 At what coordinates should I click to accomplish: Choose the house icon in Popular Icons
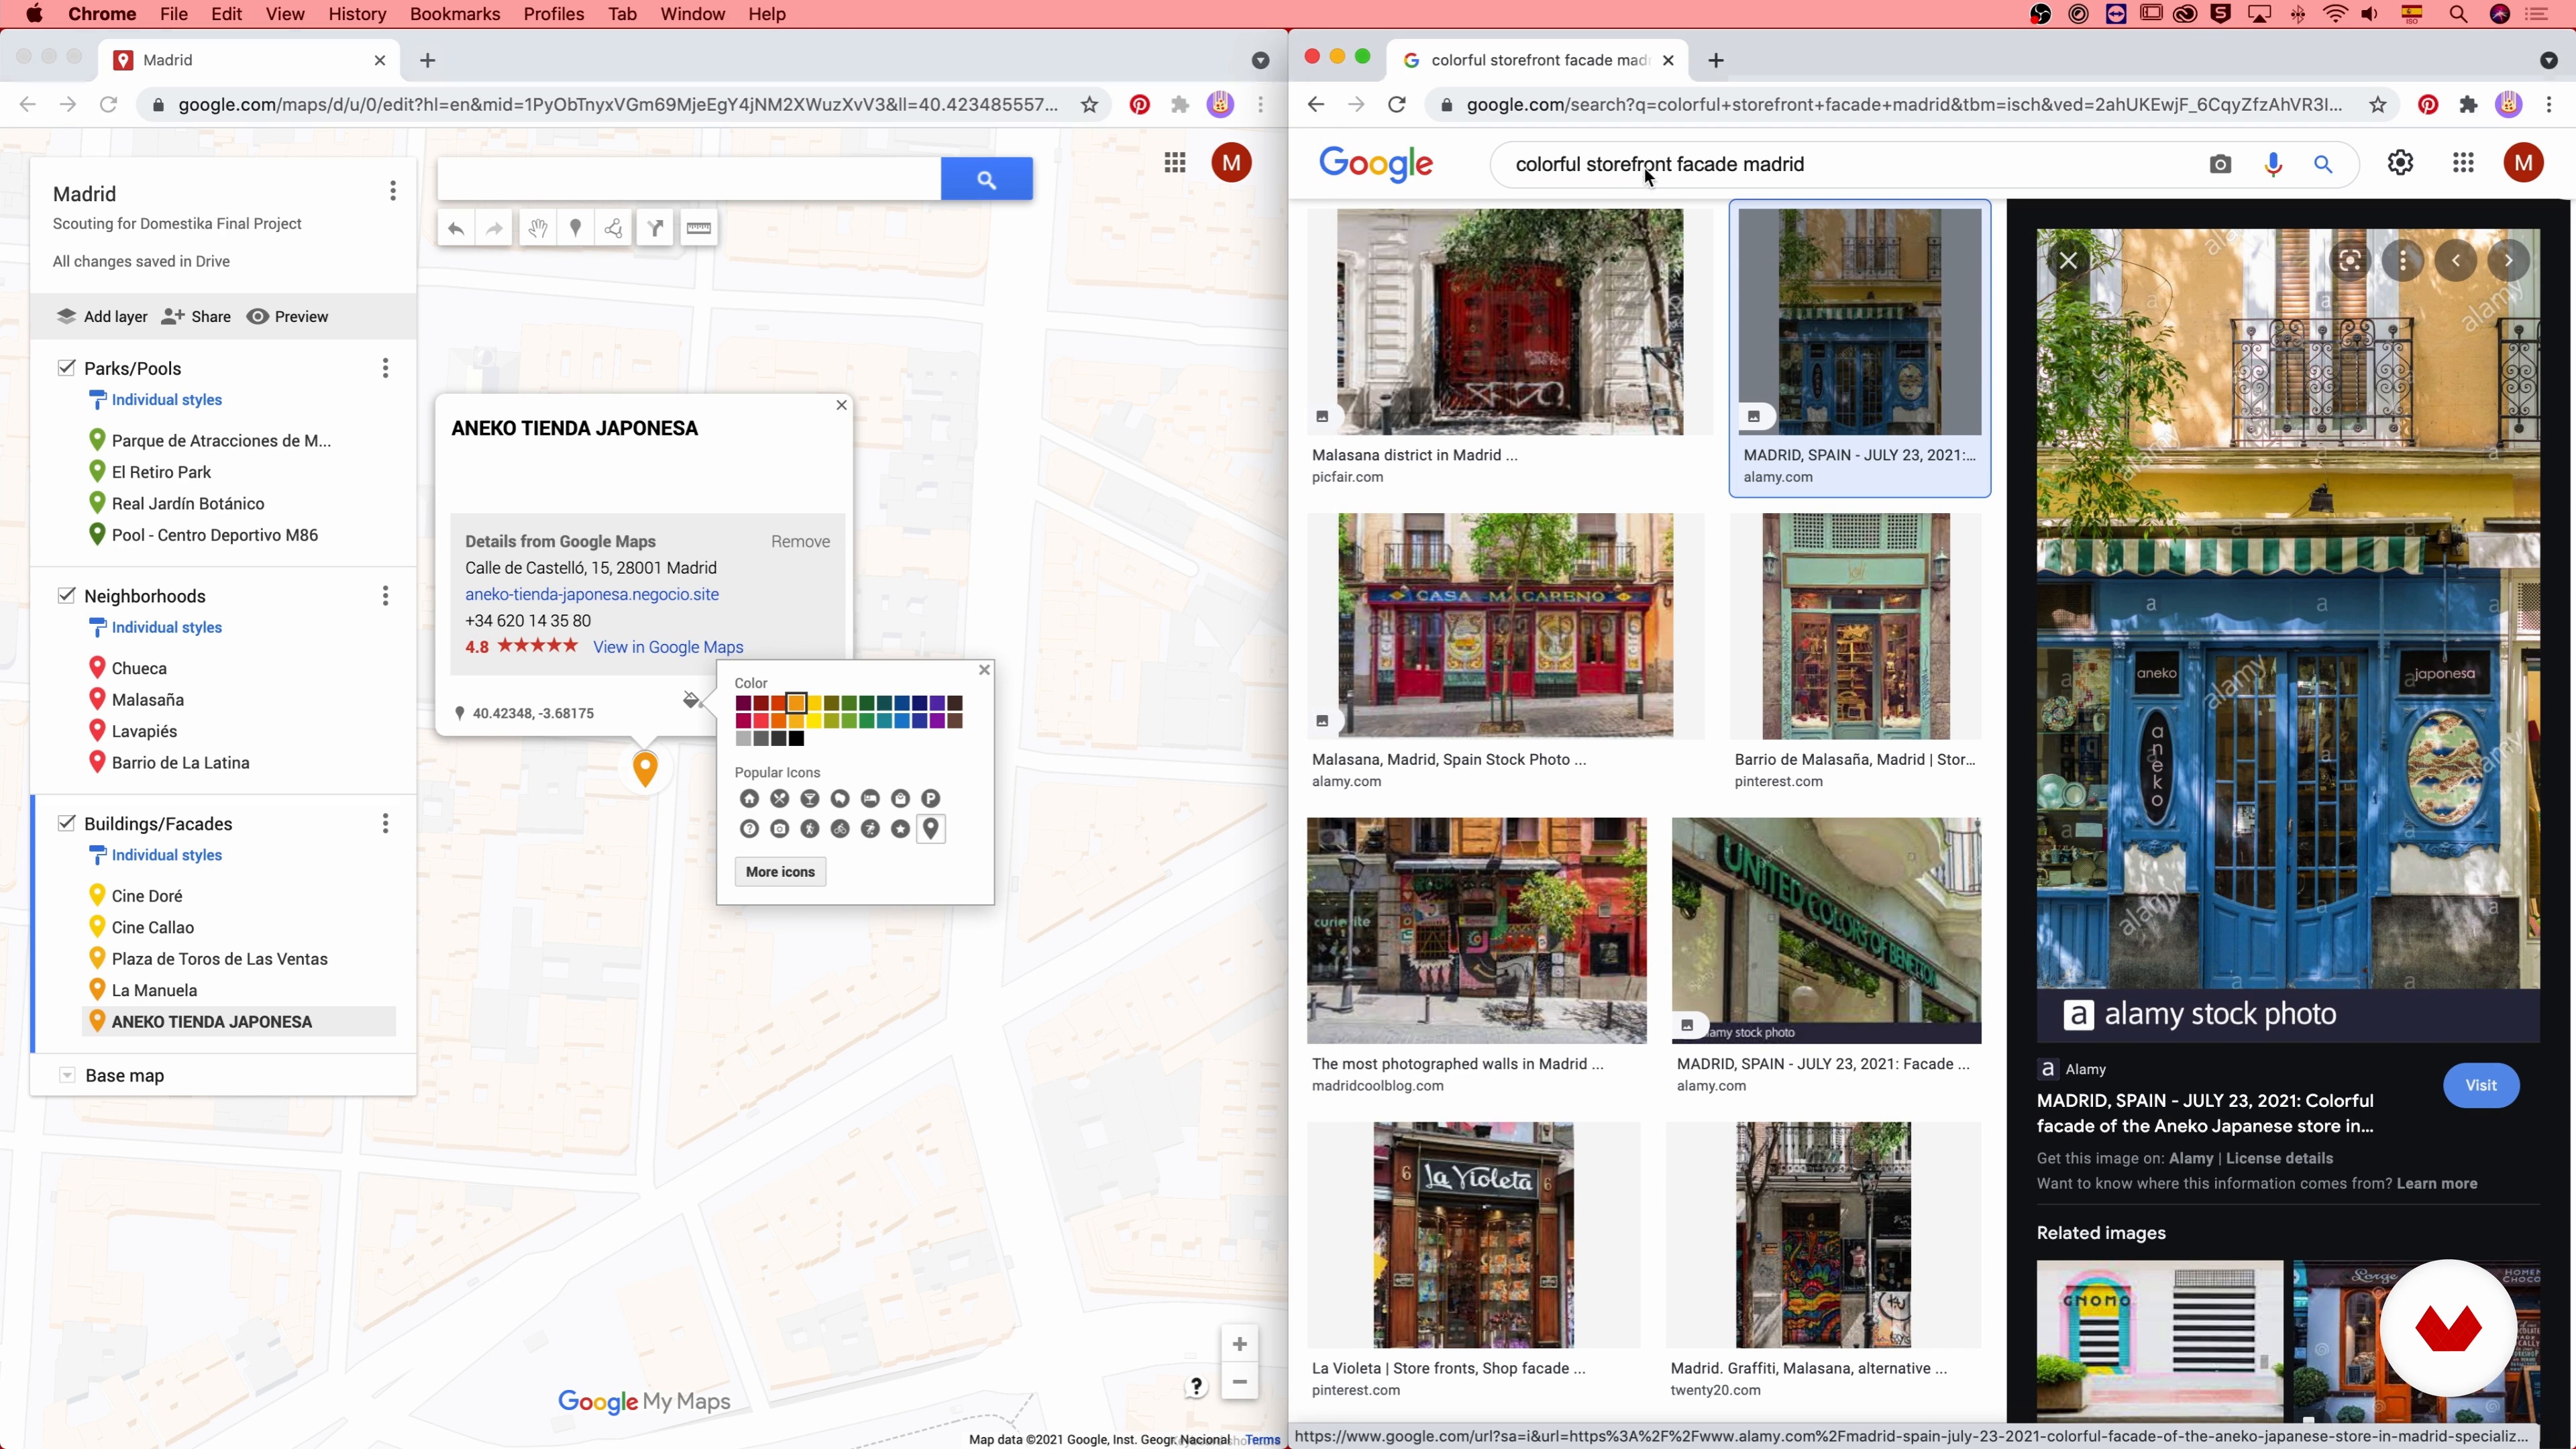tap(749, 798)
